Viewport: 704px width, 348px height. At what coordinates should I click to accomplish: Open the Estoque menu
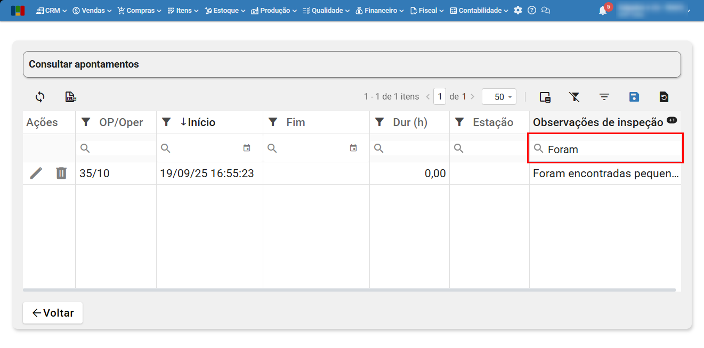(x=225, y=11)
